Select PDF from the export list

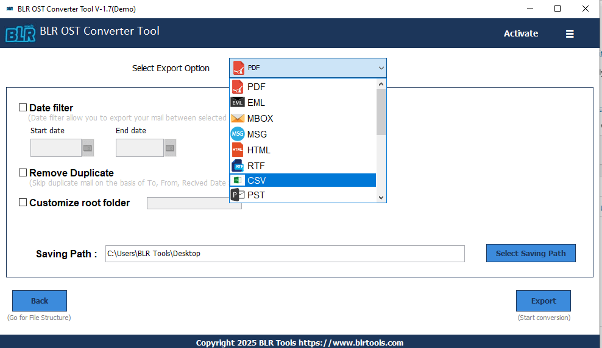(303, 87)
